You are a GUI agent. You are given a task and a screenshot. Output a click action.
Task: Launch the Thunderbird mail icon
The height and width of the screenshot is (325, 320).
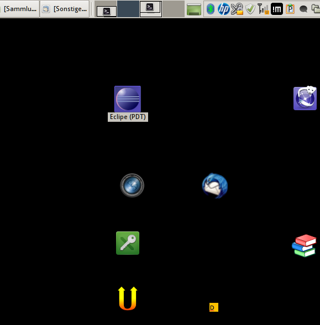pyautogui.click(x=214, y=185)
